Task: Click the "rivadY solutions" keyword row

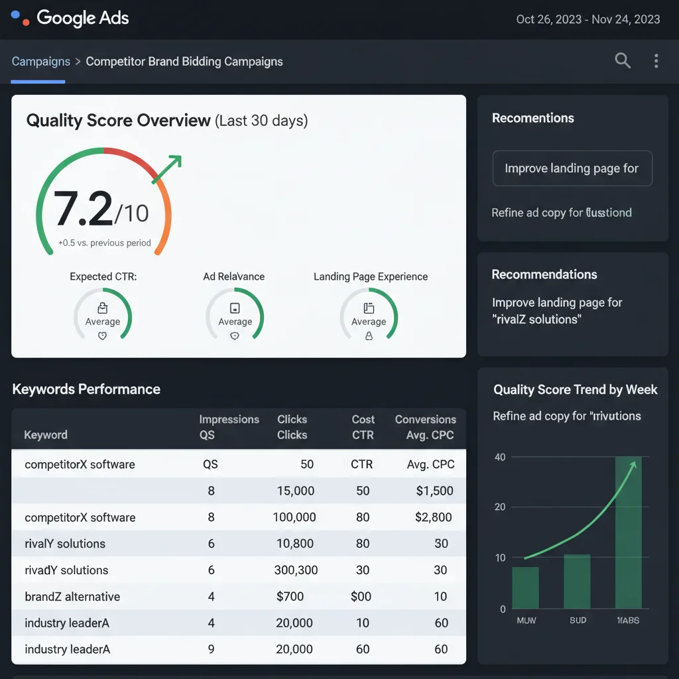Action: coord(239,570)
